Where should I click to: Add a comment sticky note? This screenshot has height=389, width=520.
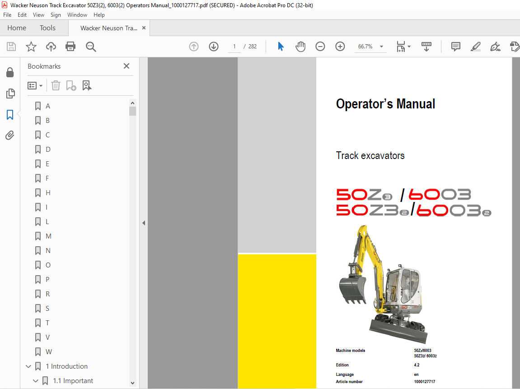pyautogui.click(x=456, y=47)
